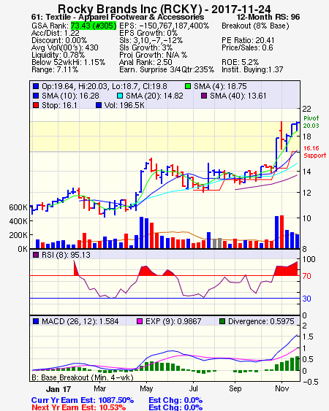
Task: Click the Jan 17 axis label
Action: click(58, 389)
